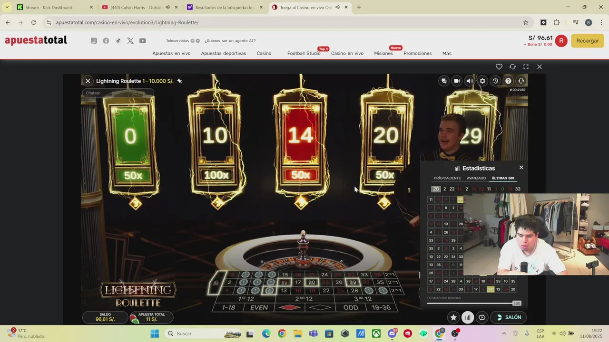
Task: Switch to the Calvin Harris YouTube tab
Action: coord(139,7)
